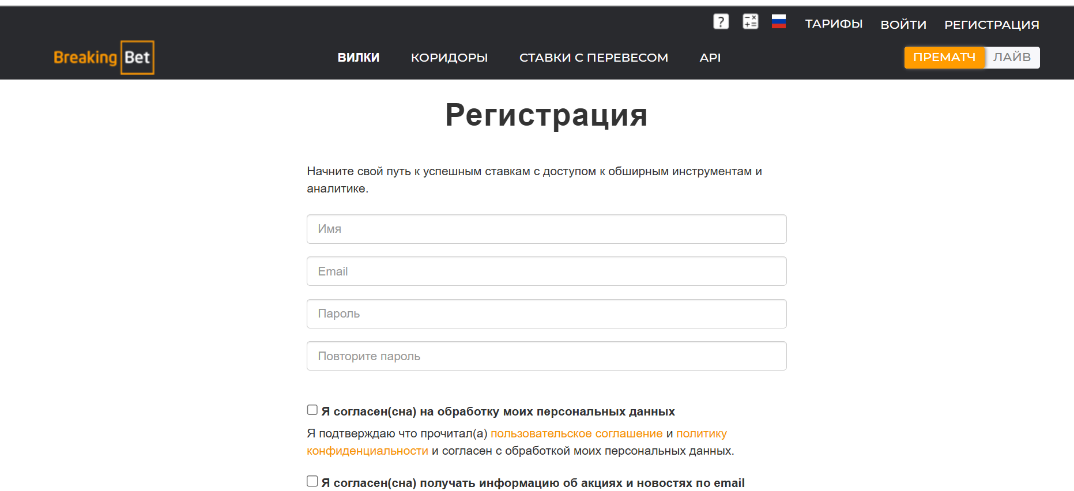Enable receiving promotions and news by email
The width and height of the screenshot is (1074, 491).
[312, 481]
